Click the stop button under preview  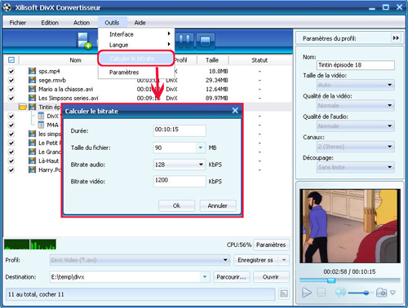point(322,293)
